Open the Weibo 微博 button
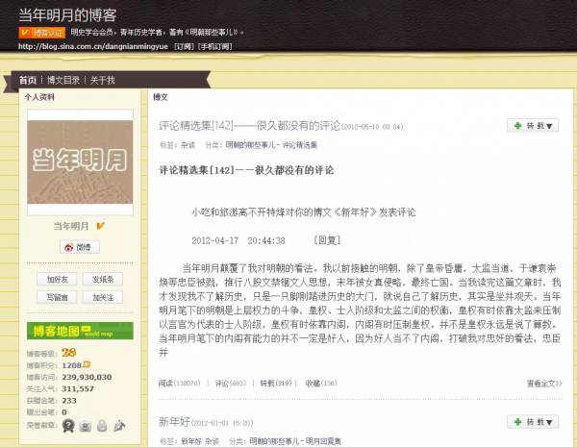This screenshot has height=447, width=577. pyautogui.click(x=80, y=247)
